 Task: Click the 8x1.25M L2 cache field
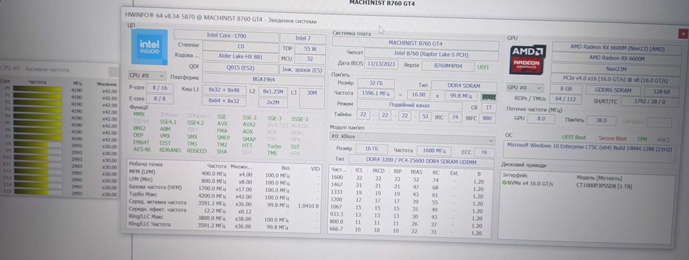click(274, 91)
